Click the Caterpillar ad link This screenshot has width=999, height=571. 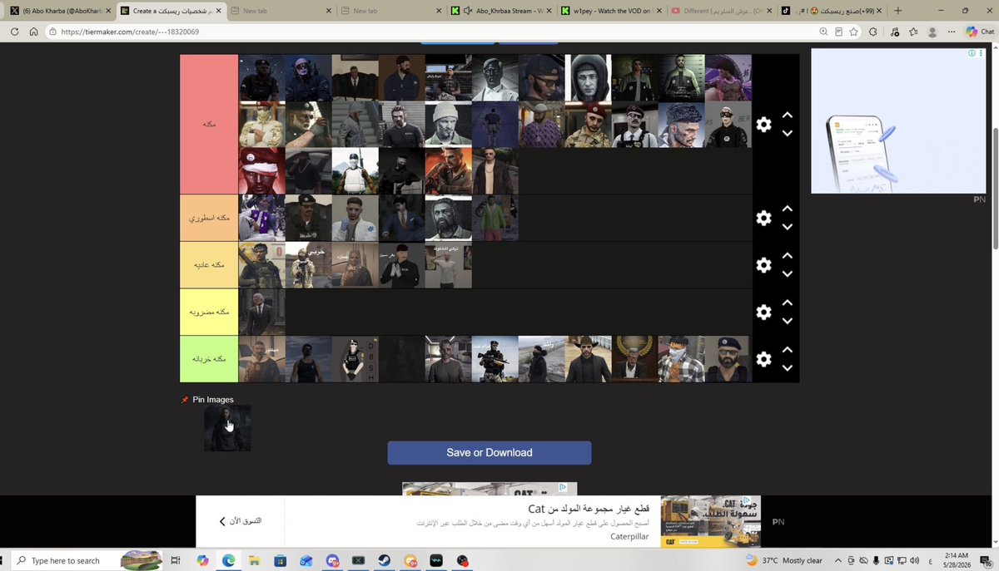[629, 536]
